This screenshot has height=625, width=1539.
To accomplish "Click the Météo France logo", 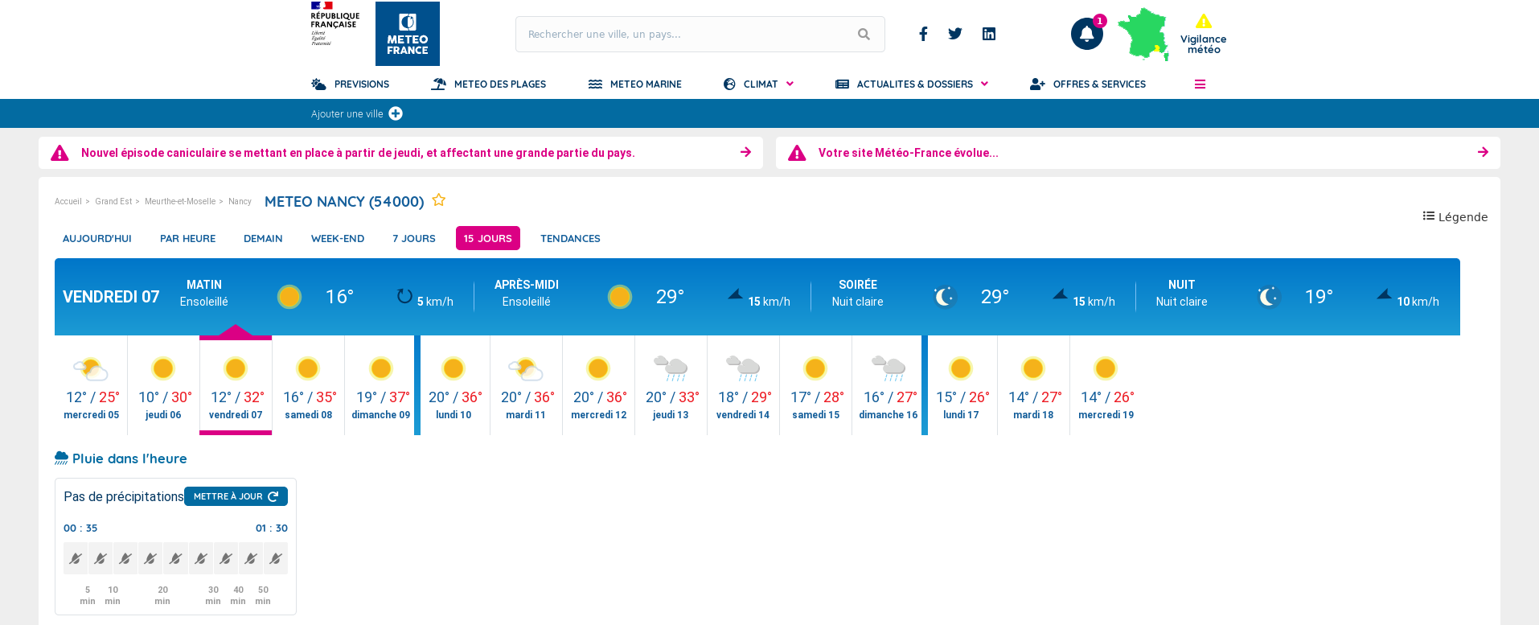I will point(408,34).
